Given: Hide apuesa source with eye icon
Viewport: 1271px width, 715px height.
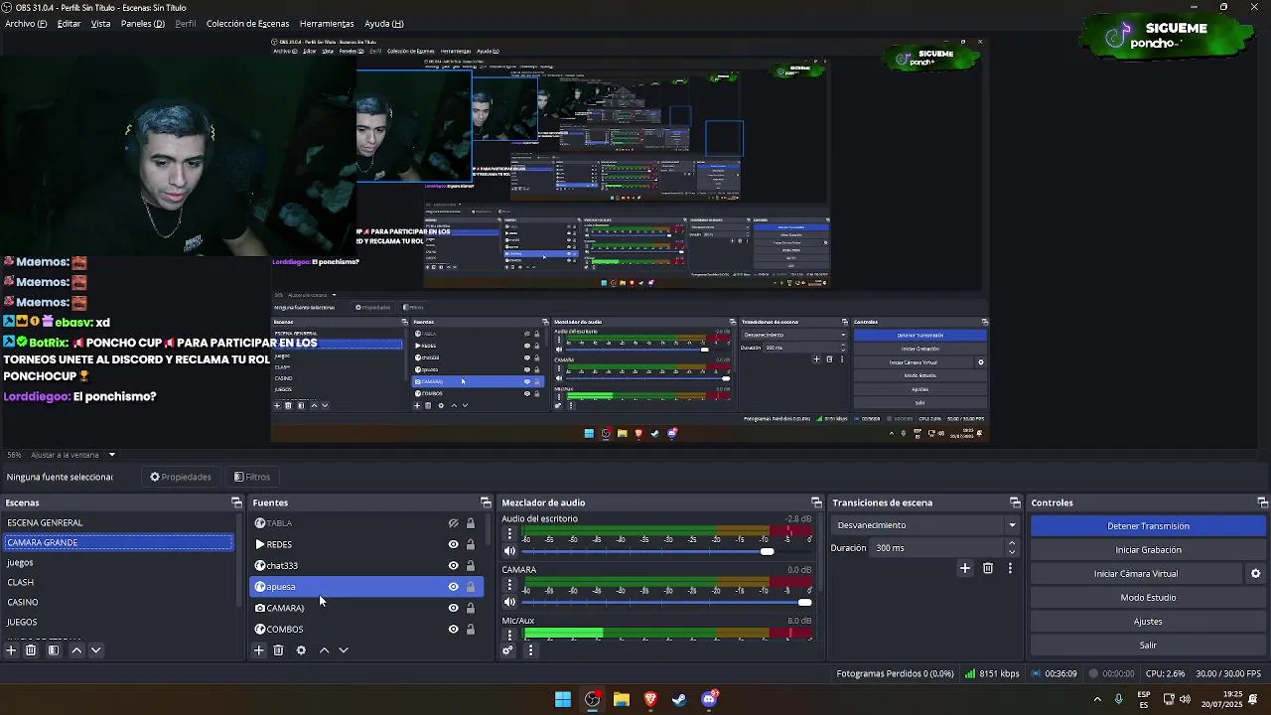Looking at the screenshot, I should [454, 587].
